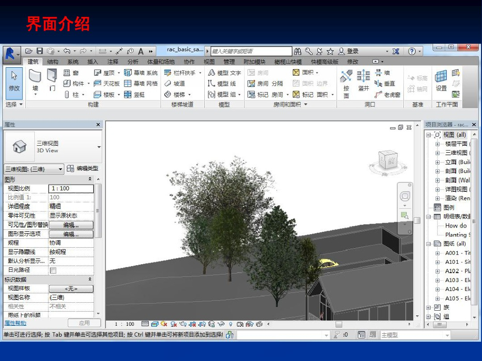Open the 三维视图: {三维} dropdown
482x361 pixels.
[x=60, y=169]
